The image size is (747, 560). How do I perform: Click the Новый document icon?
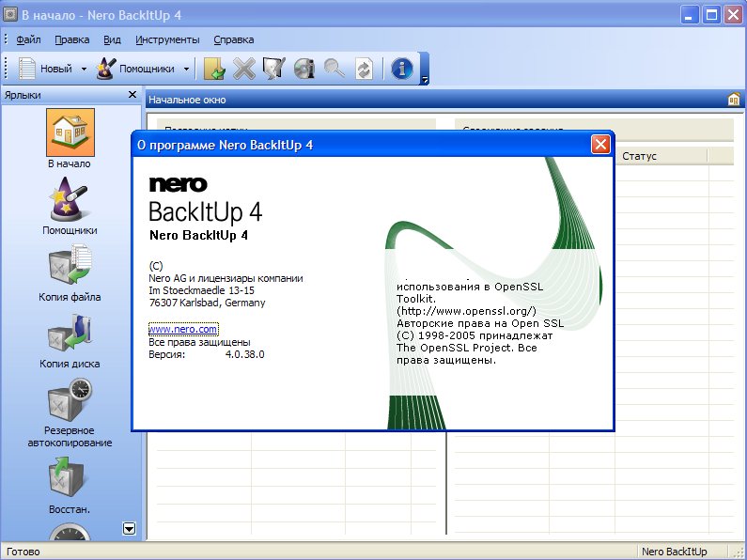click(26, 69)
